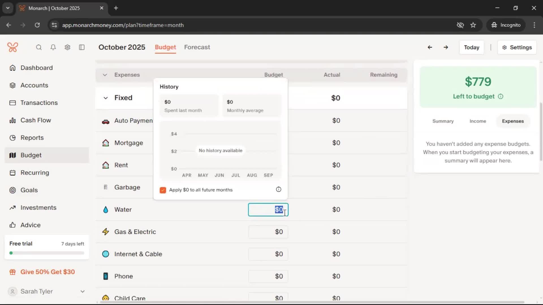Uncheck Apply $0 to all future months

point(163,190)
